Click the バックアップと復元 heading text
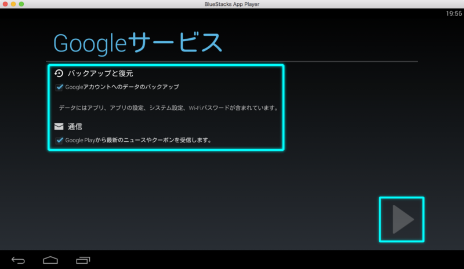This screenshot has width=464, height=269. pyautogui.click(x=100, y=73)
